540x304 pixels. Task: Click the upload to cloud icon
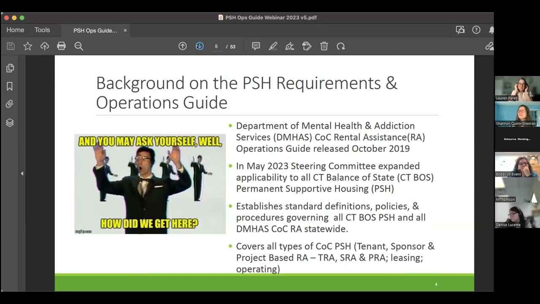[x=45, y=46]
